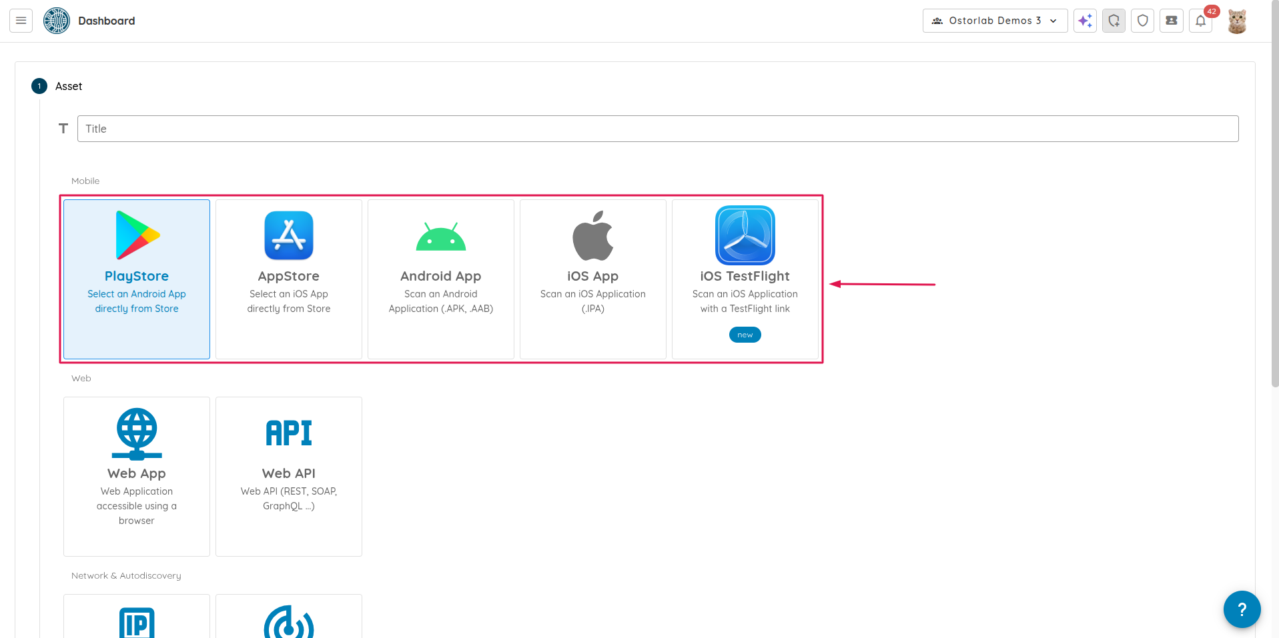The height and width of the screenshot is (638, 1279).
Task: Click the Ostorlab logo icon
Action: tap(57, 21)
